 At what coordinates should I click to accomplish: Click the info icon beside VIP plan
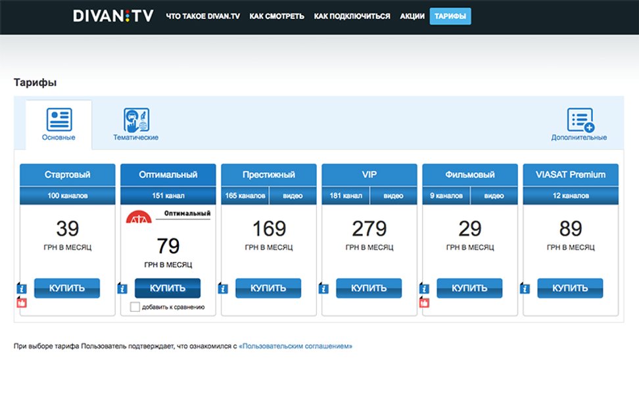323,288
